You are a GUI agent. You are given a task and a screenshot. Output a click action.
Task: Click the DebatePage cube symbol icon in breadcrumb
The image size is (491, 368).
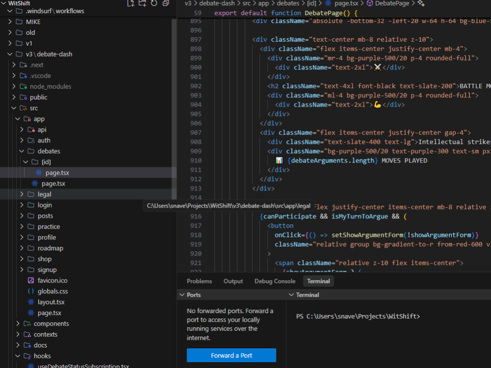[370, 3]
